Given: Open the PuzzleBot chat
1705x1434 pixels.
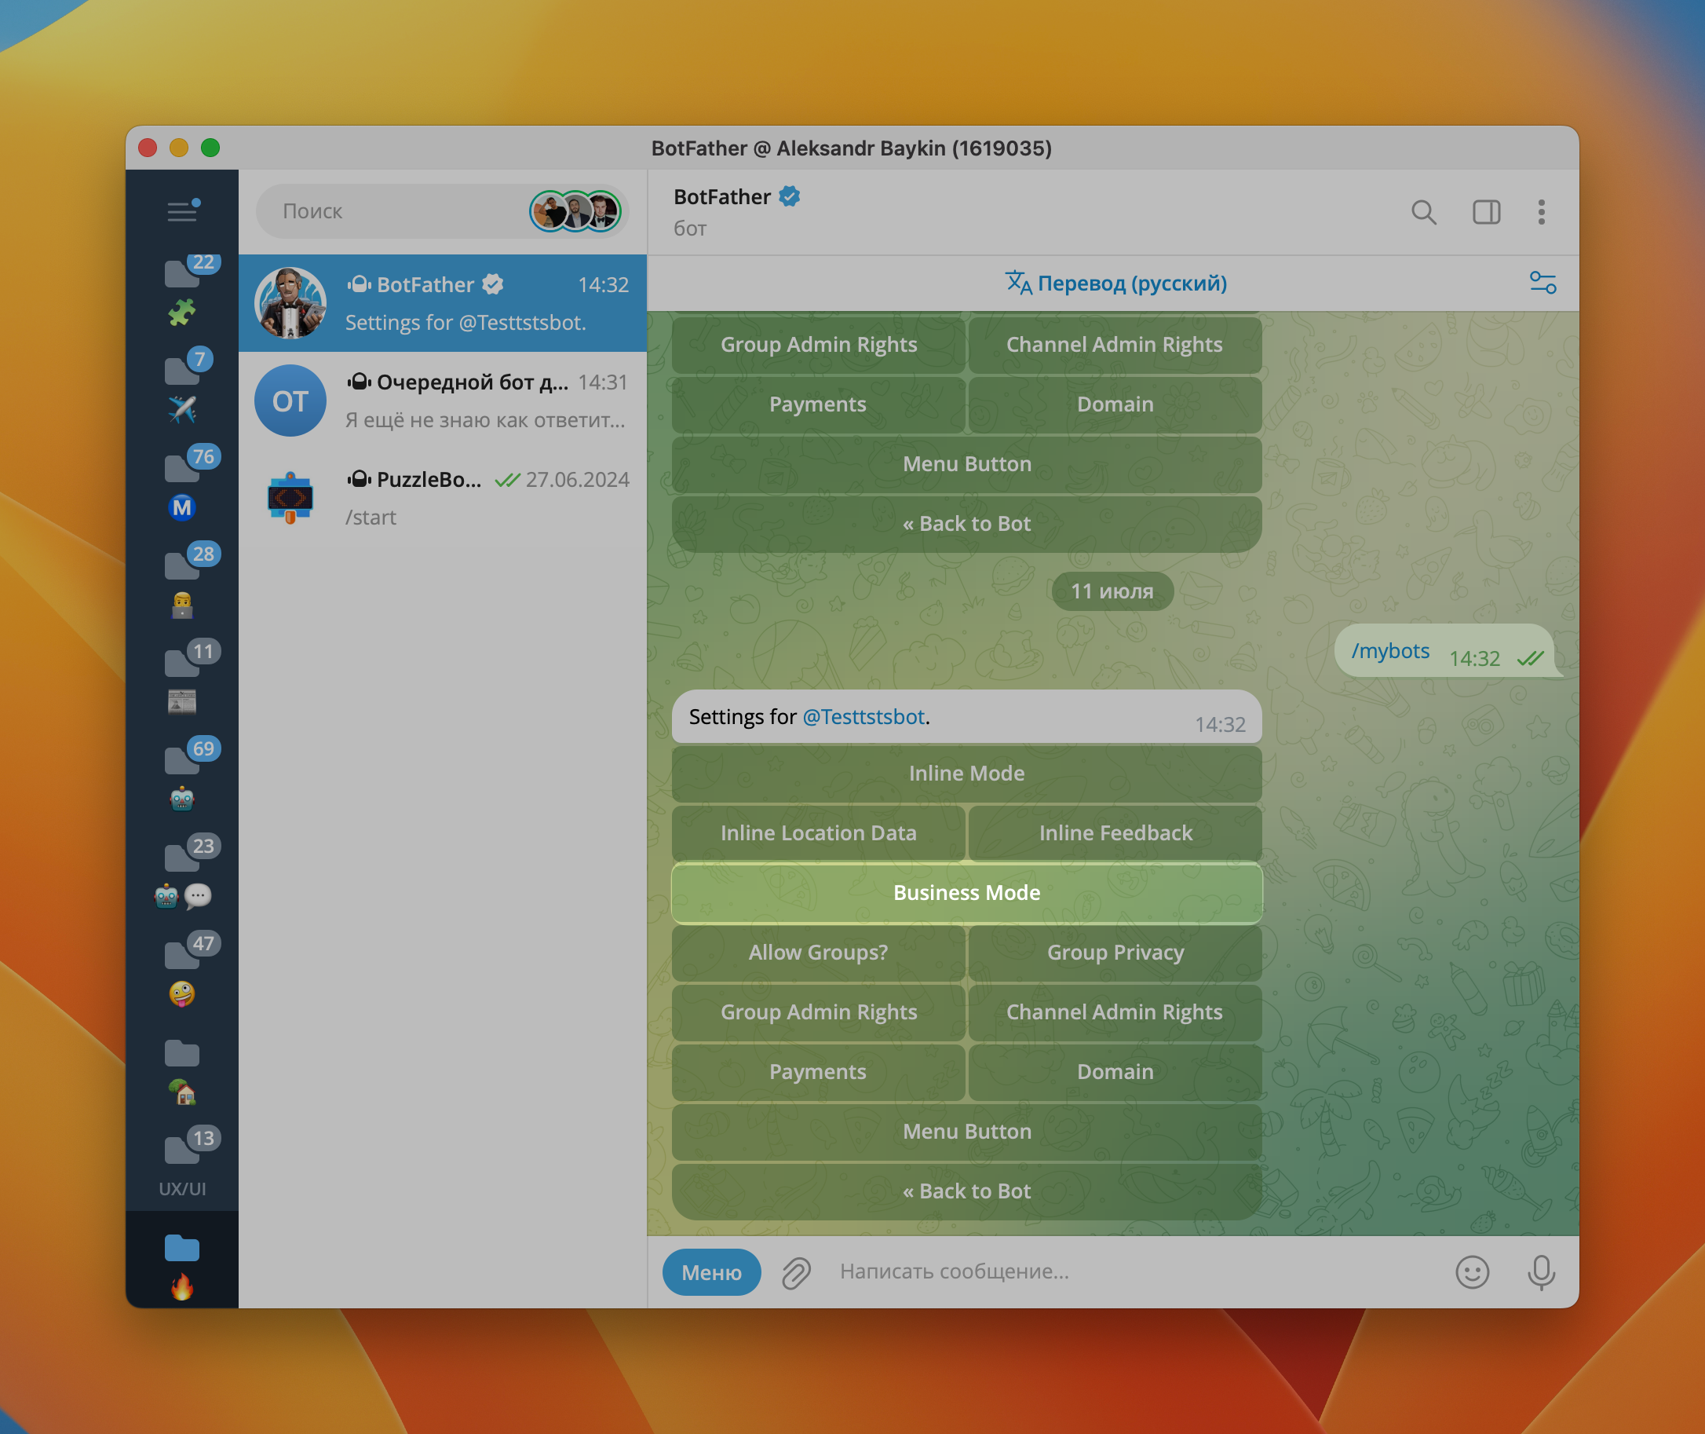Looking at the screenshot, I should coord(443,499).
